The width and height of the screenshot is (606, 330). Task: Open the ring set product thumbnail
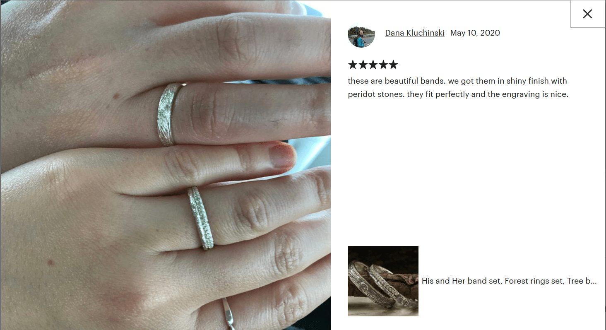point(383,281)
